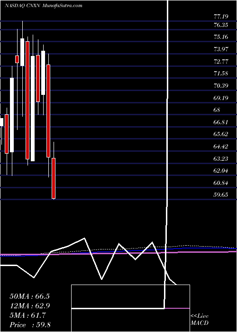237x332 pixels.
Task: Click the 62.04 price label
Action: (x=221, y=171)
